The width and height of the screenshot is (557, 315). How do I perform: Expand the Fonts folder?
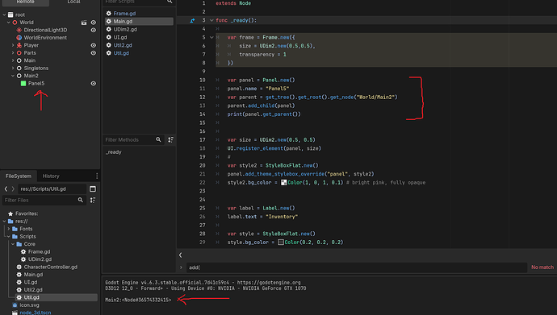[9, 229]
